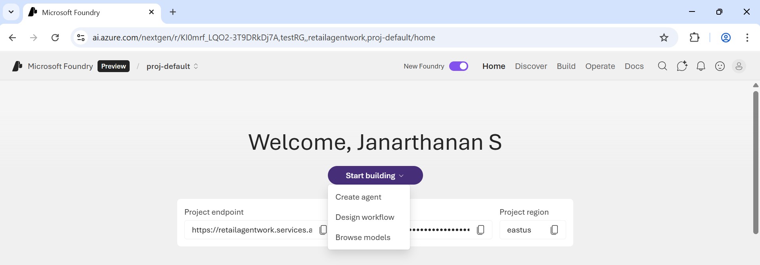This screenshot has width=760, height=265.
Task: Click the Preview badge
Action: (113, 66)
